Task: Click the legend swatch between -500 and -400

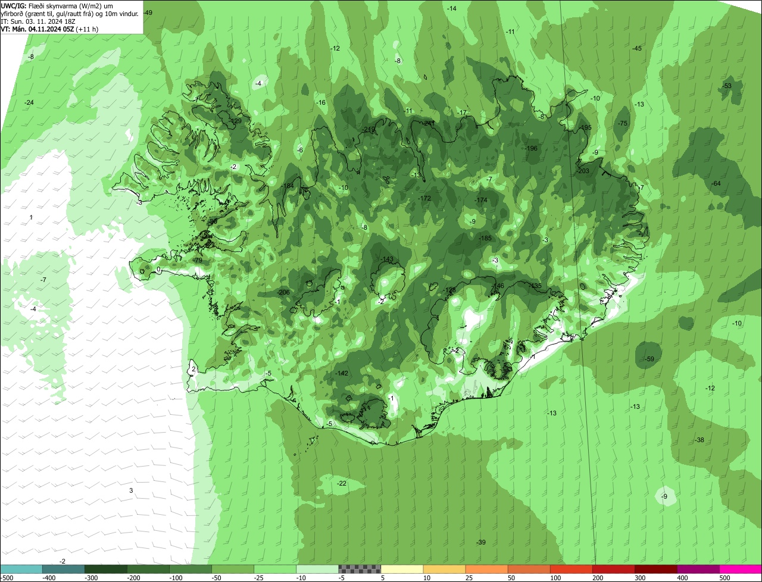Action: (x=21, y=569)
